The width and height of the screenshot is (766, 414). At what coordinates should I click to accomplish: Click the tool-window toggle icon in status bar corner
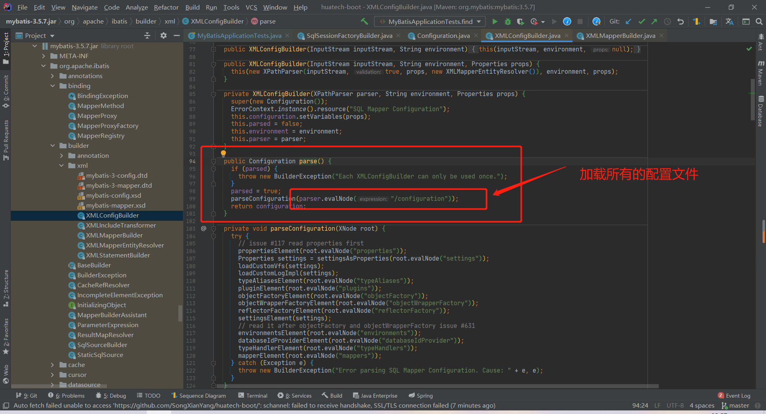click(6, 406)
